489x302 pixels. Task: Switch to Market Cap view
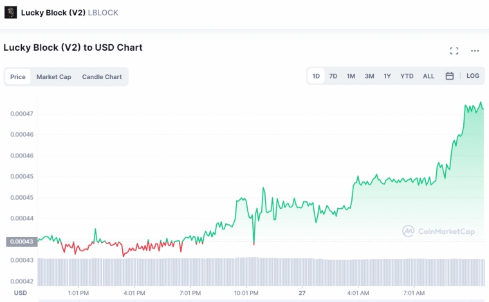point(53,76)
